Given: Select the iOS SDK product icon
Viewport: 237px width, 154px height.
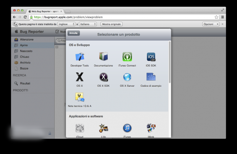Looking at the screenshot, I should (x=151, y=57).
